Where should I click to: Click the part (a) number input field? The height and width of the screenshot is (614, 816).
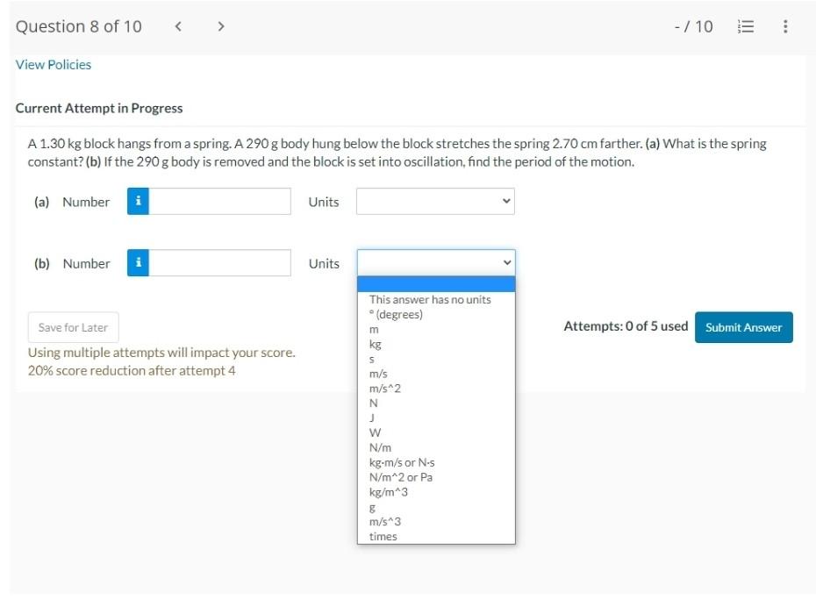219,202
